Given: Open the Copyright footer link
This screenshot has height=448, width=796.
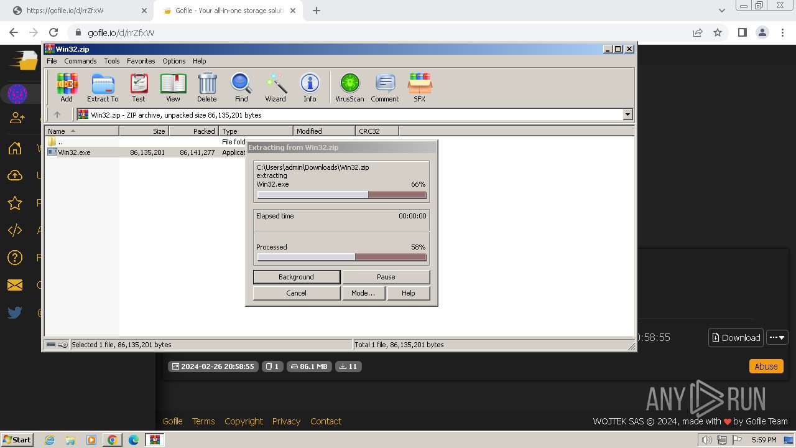Looking at the screenshot, I should 244,421.
